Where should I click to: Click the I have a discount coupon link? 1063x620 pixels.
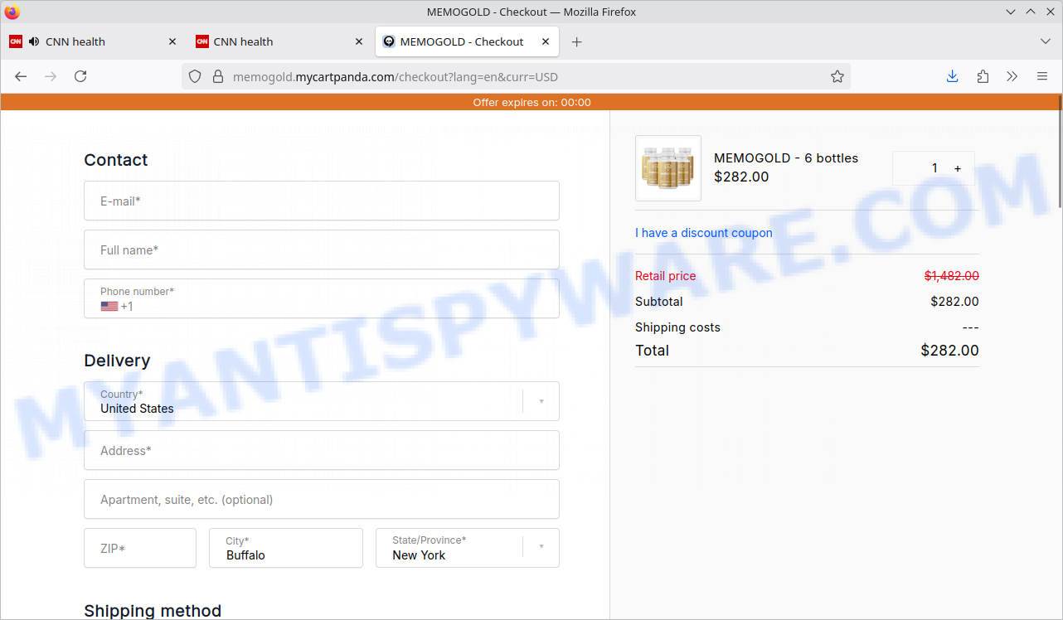703,233
